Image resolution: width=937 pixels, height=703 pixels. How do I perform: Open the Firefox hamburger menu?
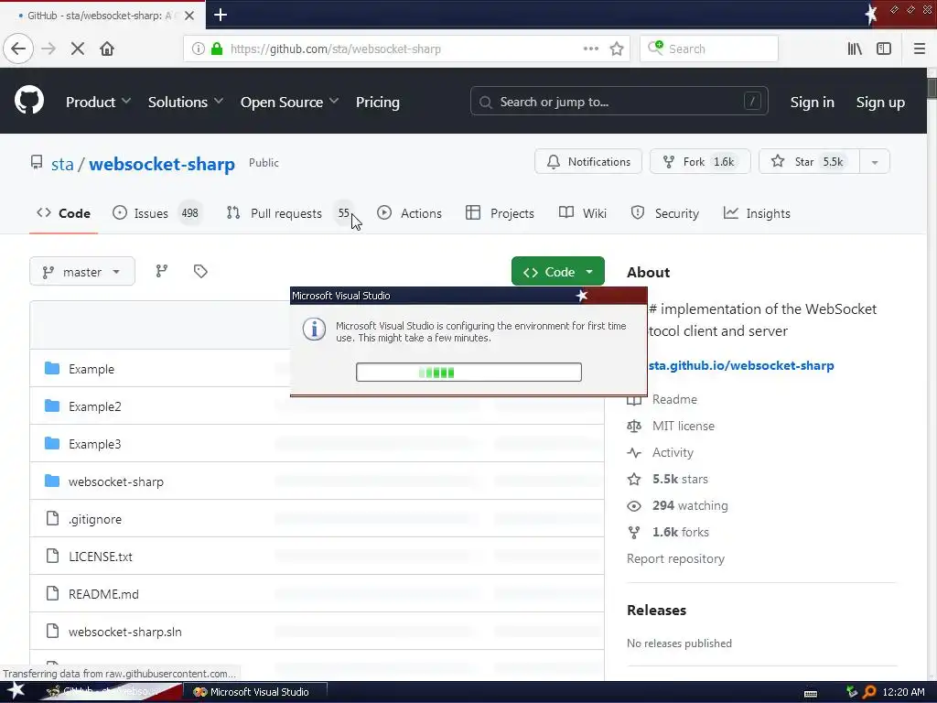point(919,49)
